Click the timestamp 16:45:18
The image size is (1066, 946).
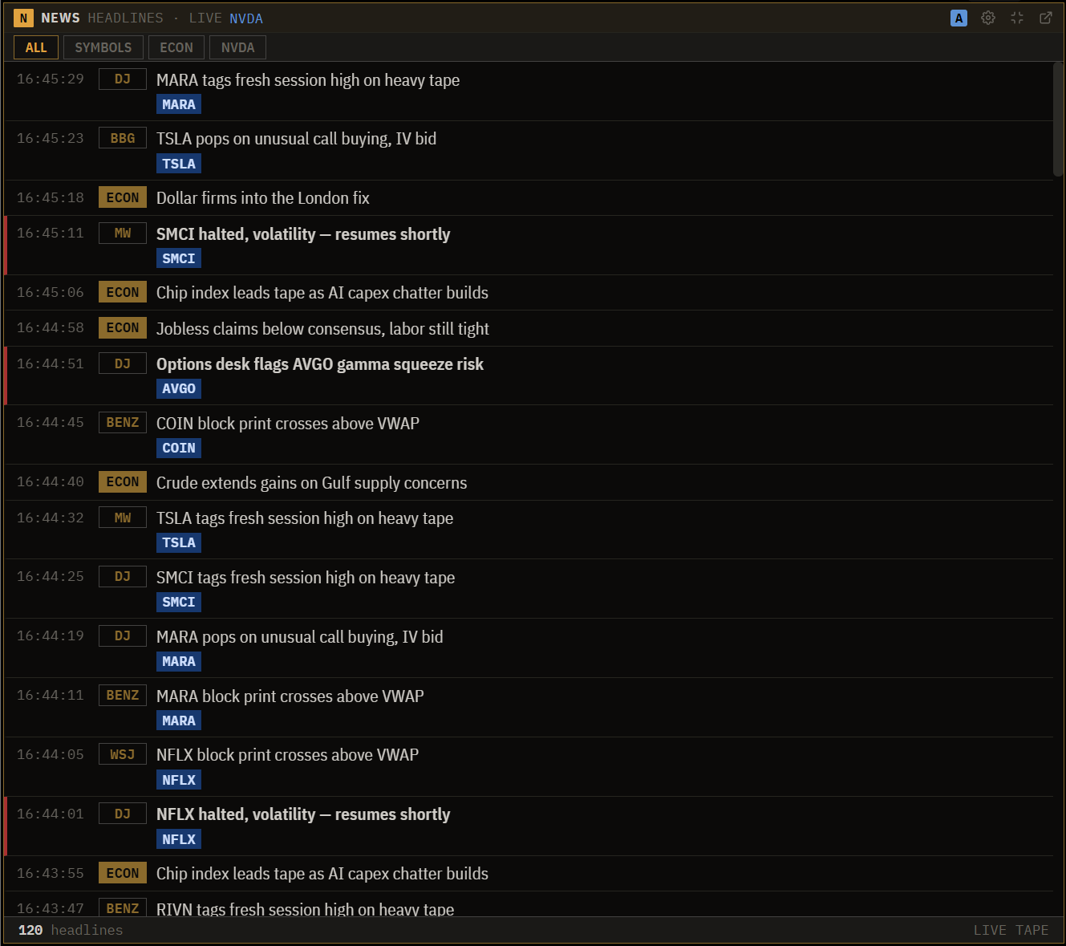pos(51,197)
